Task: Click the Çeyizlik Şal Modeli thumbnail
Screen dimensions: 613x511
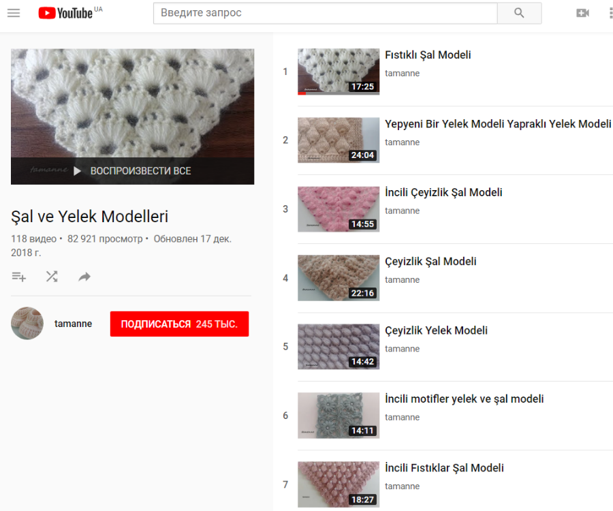Action: (339, 278)
